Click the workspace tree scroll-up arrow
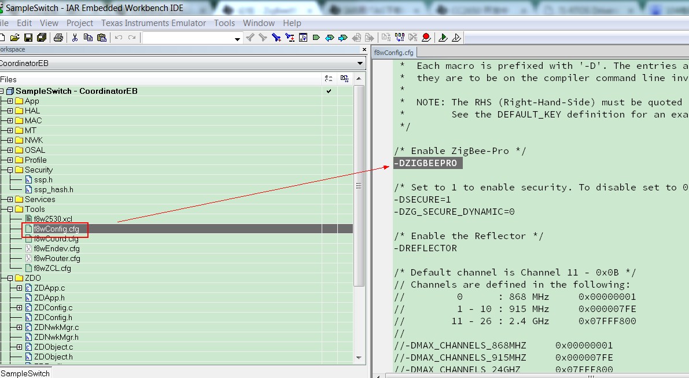 pyautogui.click(x=359, y=79)
